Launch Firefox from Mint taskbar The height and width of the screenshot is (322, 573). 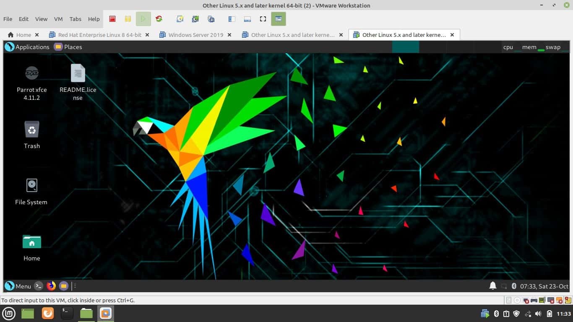tap(47, 313)
